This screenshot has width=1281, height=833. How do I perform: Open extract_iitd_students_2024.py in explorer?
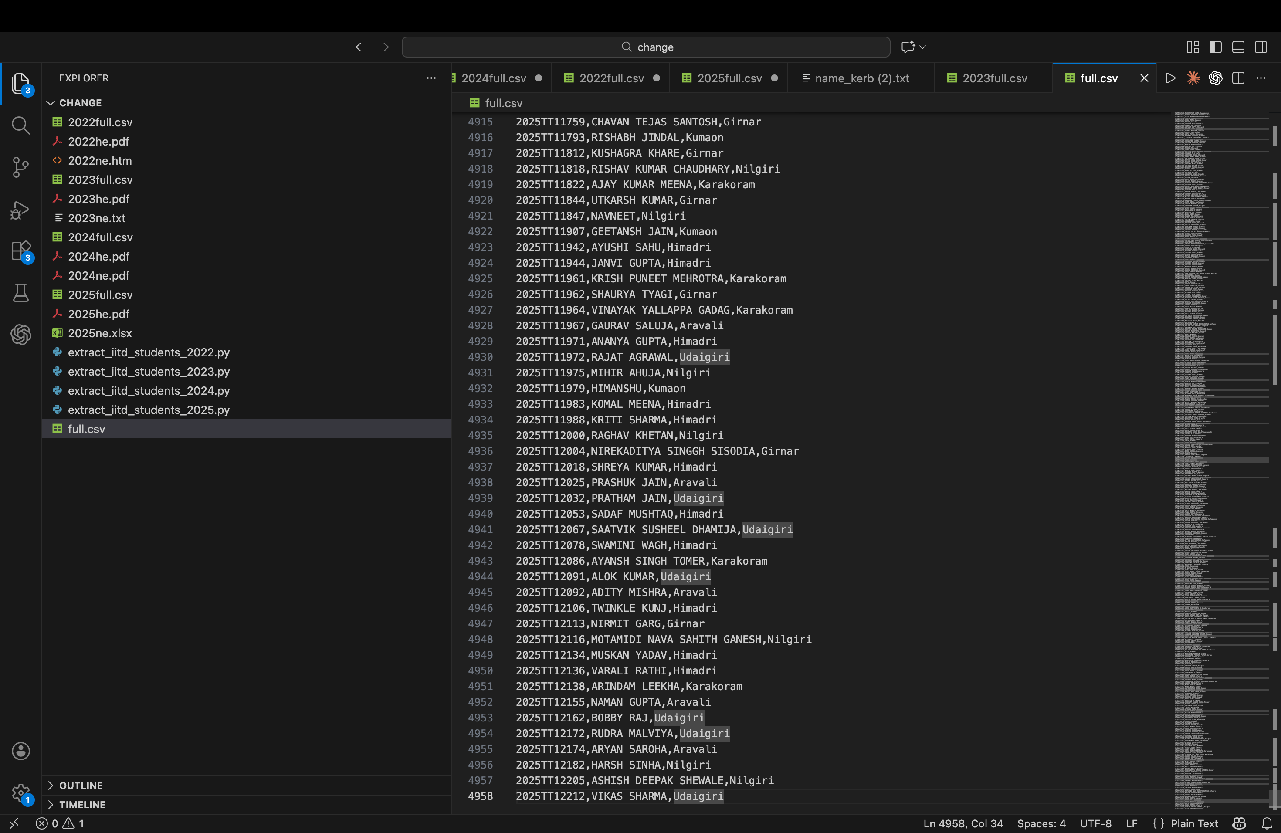[149, 391]
